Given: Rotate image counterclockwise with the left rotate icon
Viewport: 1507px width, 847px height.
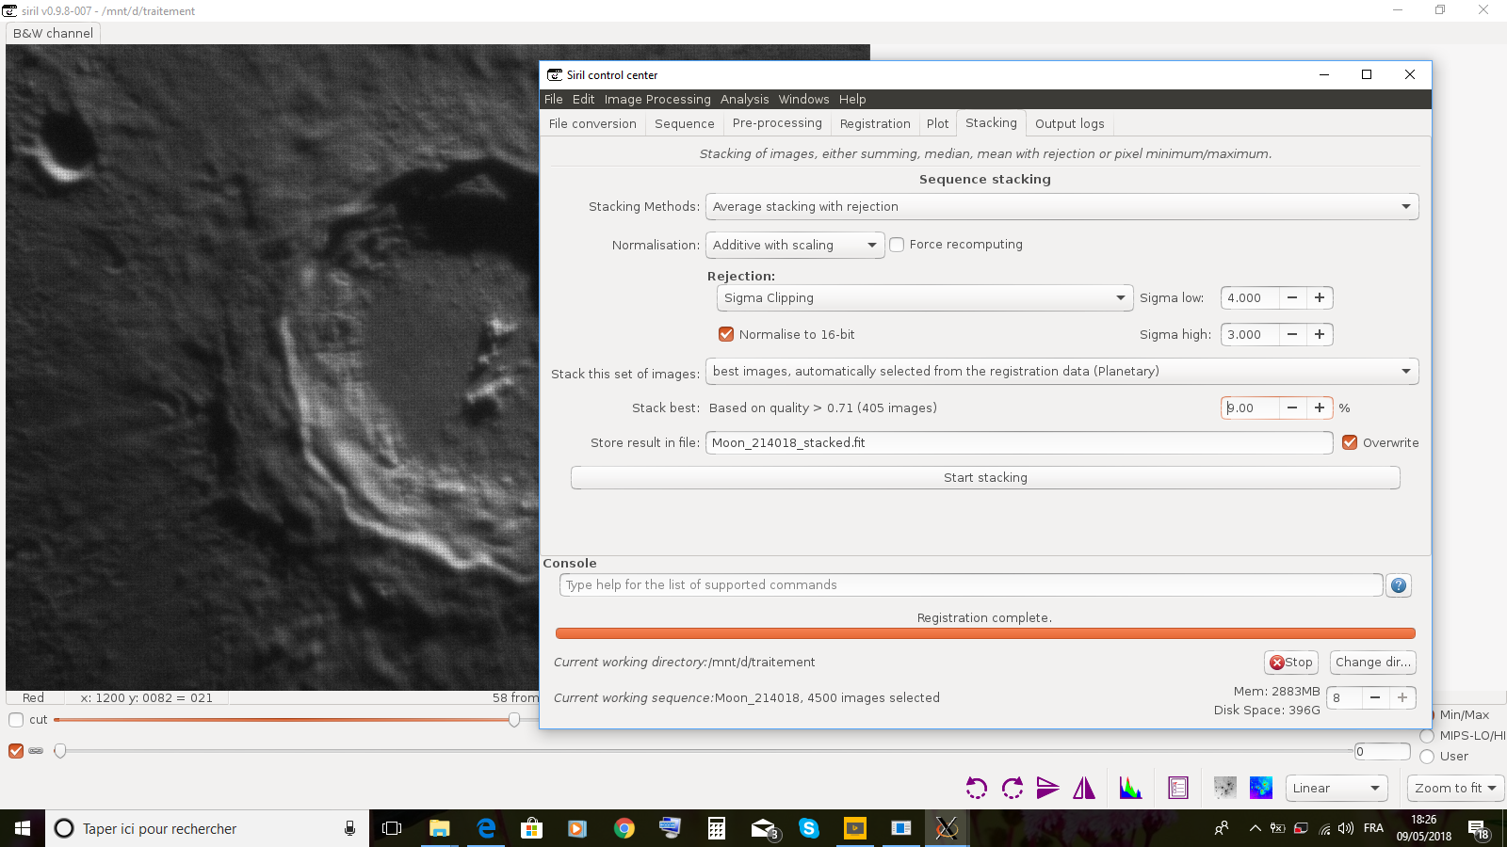Looking at the screenshot, I should (977, 788).
